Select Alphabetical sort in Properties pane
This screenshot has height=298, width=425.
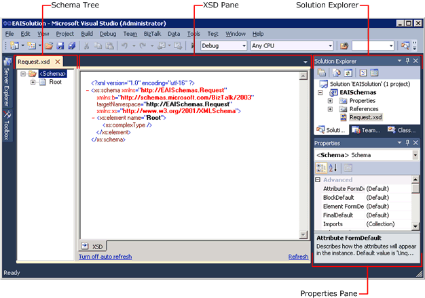(333, 168)
